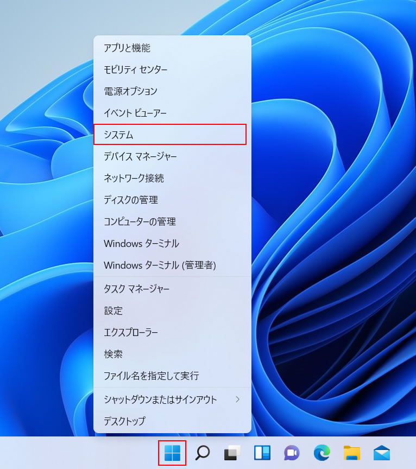Viewport: 416px width, 469px height.
Task: Choose コンピューターの管理 entry
Action: click(172, 221)
